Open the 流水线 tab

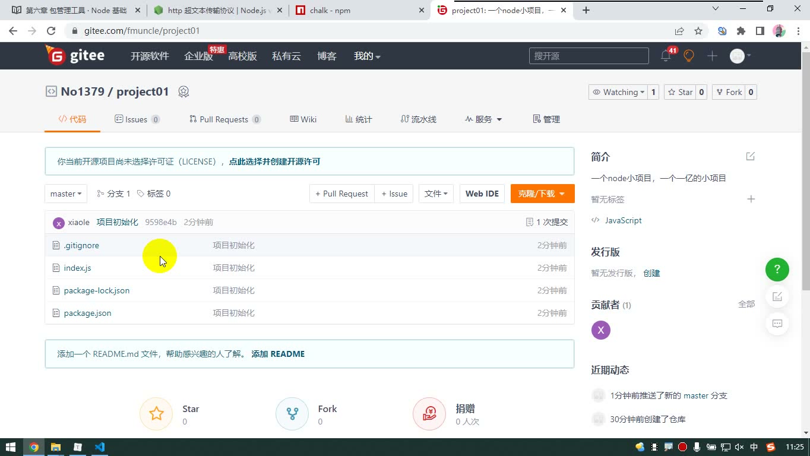[x=419, y=119]
